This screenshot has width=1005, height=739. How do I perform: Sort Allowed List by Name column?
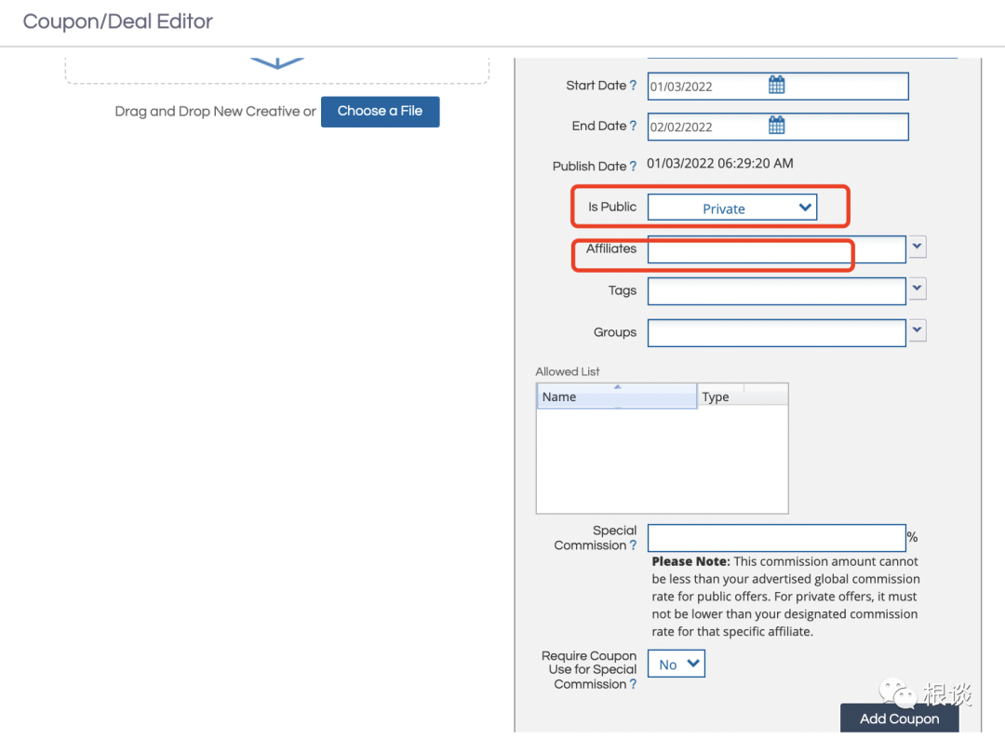(616, 396)
